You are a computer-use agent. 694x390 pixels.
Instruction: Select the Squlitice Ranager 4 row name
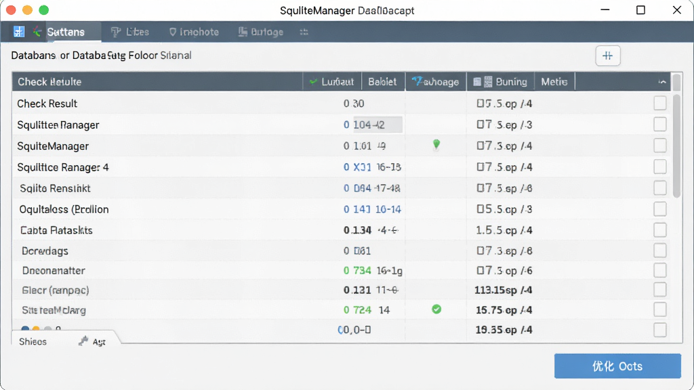click(63, 167)
